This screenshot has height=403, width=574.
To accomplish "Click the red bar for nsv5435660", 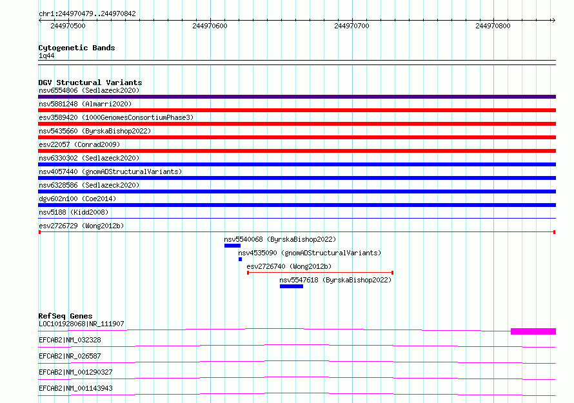I will click(297, 137).
